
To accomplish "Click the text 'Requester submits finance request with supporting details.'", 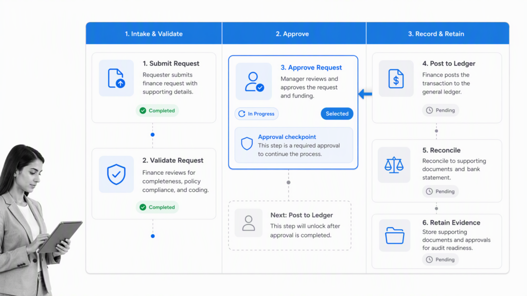I will [170, 83].
